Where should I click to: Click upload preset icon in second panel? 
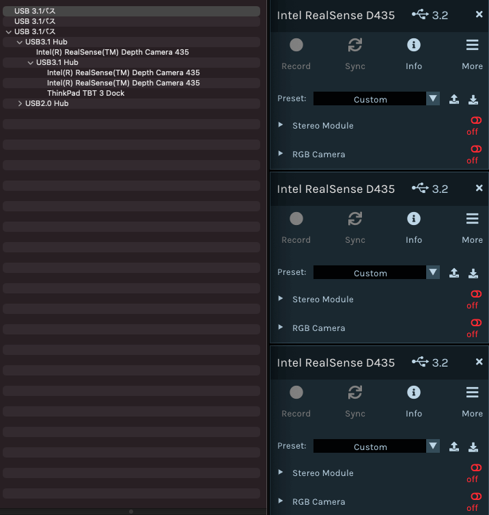pyautogui.click(x=454, y=273)
